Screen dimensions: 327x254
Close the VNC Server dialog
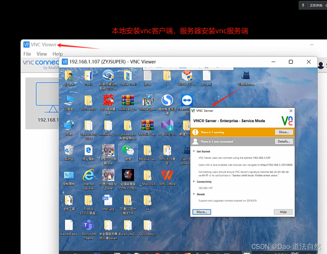(x=291, y=111)
